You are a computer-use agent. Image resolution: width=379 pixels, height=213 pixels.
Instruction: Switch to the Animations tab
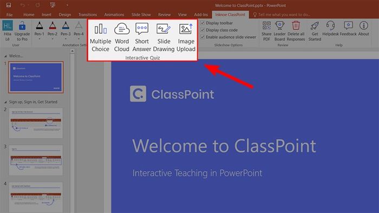tap(114, 15)
